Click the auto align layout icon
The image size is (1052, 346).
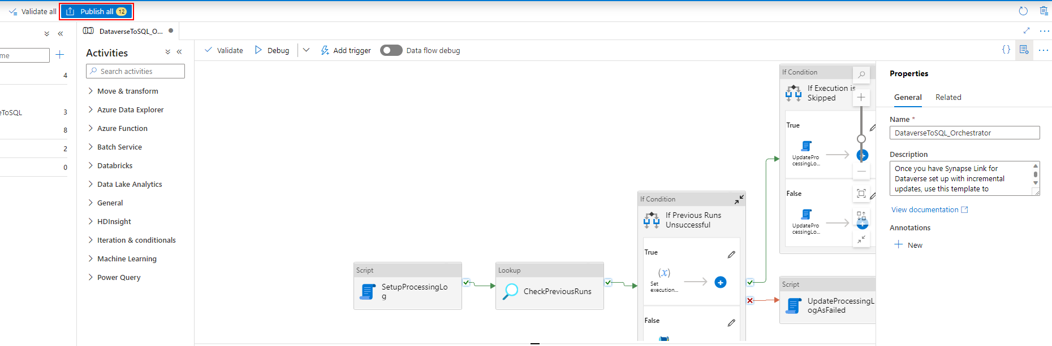pos(861,216)
